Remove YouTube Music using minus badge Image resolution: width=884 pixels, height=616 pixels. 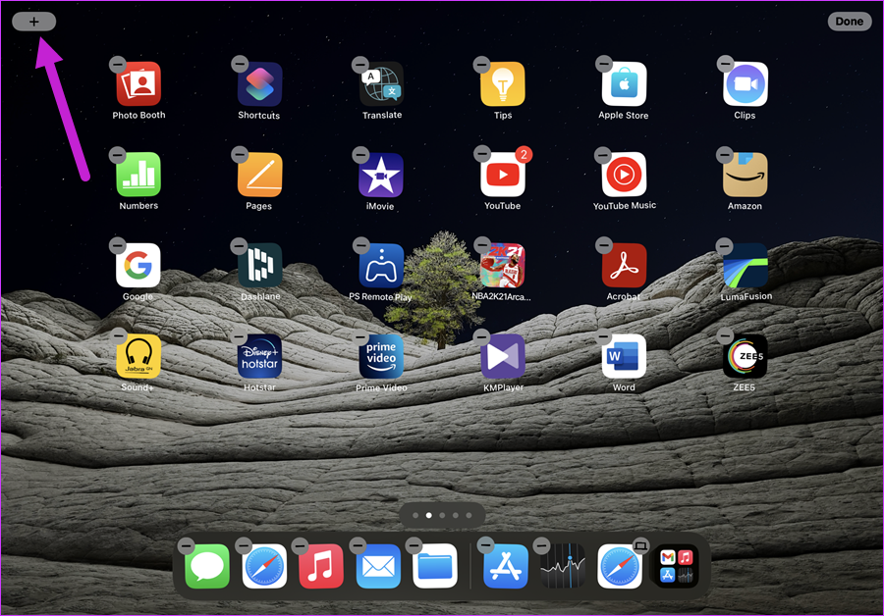click(603, 155)
